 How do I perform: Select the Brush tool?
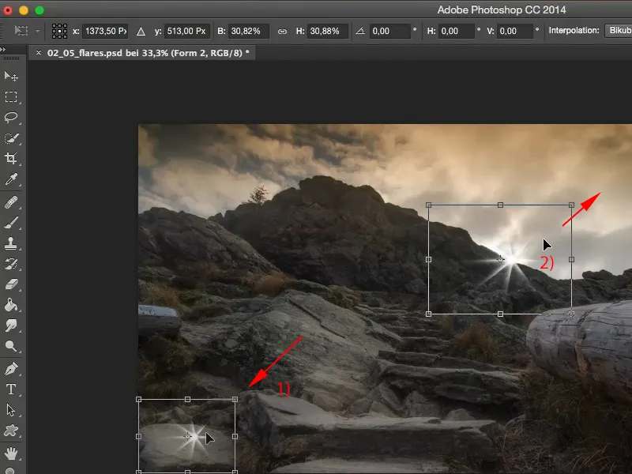tap(11, 223)
